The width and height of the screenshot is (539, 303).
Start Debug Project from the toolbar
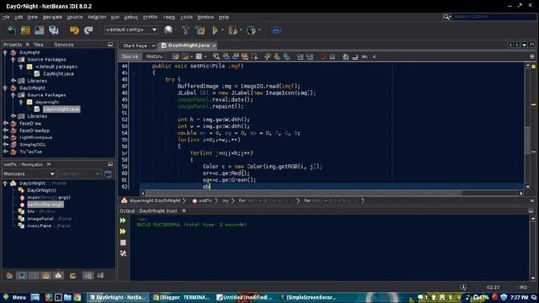[x=233, y=30]
